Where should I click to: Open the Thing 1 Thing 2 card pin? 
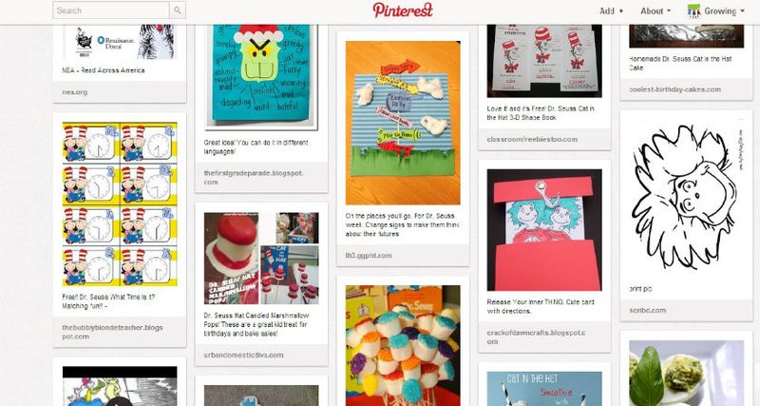tap(544, 230)
